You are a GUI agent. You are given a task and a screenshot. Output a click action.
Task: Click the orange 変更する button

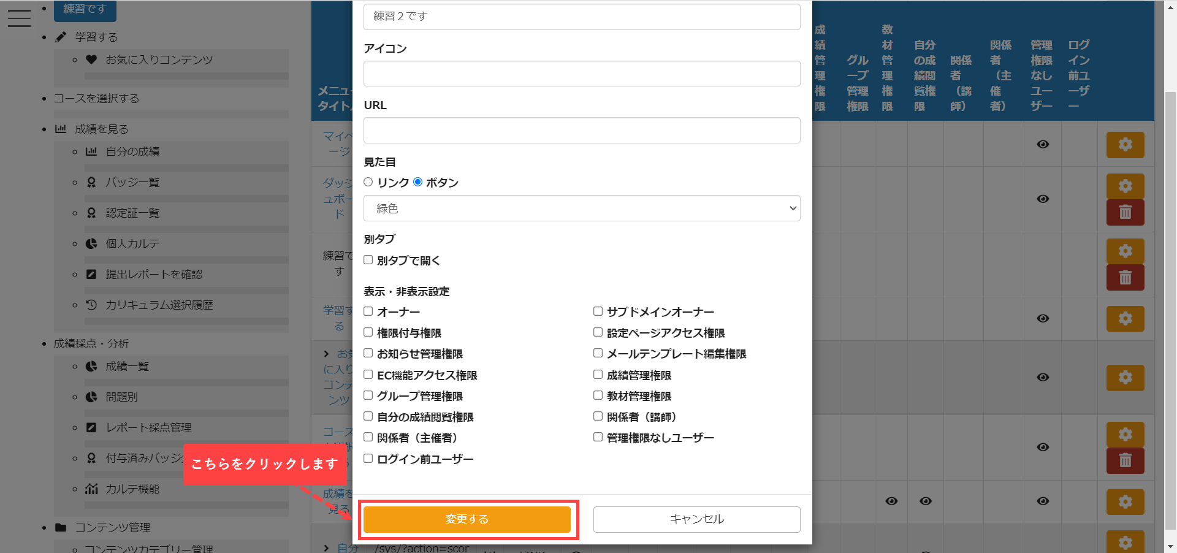(467, 519)
